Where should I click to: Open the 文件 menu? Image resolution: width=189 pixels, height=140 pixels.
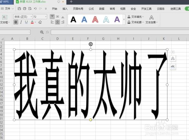8,9
